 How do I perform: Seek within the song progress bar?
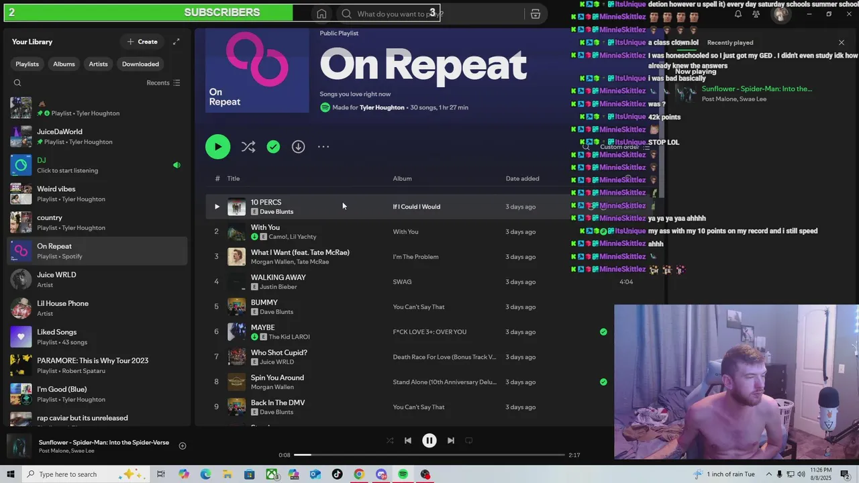coord(429,455)
